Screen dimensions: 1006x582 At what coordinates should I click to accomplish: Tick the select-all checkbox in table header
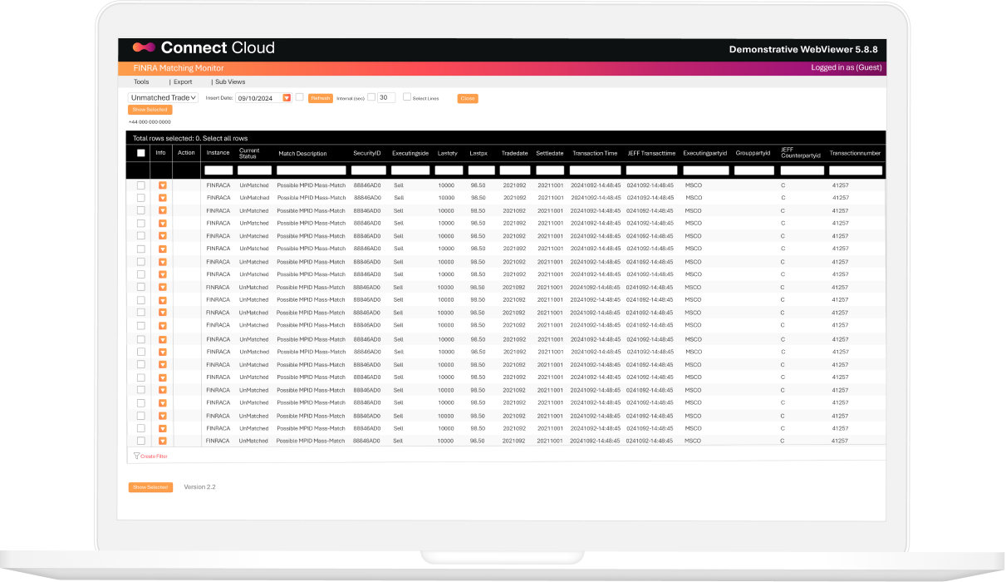[141, 153]
